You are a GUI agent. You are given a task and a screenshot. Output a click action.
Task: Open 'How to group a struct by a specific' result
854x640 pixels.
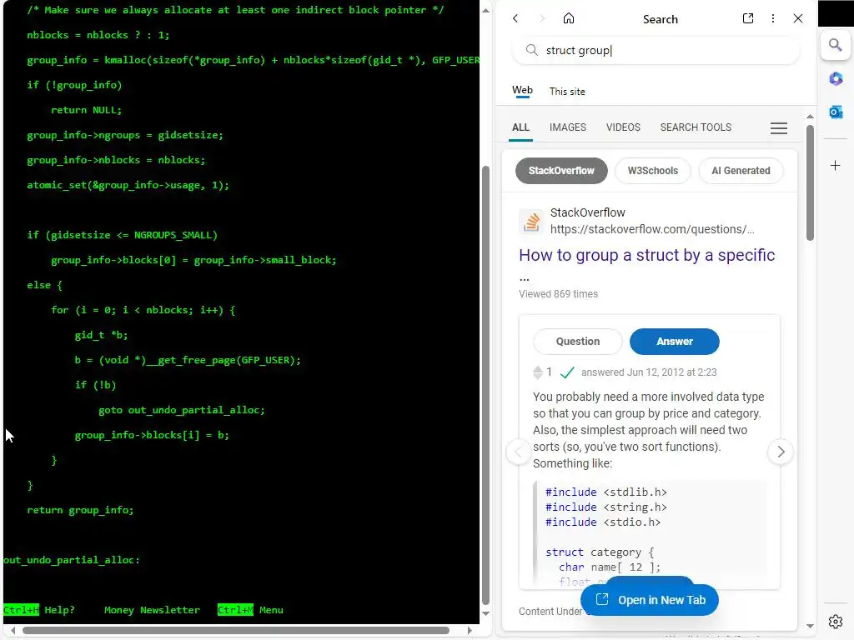point(646,255)
